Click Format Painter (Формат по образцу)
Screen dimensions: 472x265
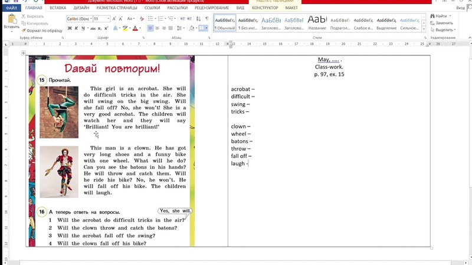point(41,30)
